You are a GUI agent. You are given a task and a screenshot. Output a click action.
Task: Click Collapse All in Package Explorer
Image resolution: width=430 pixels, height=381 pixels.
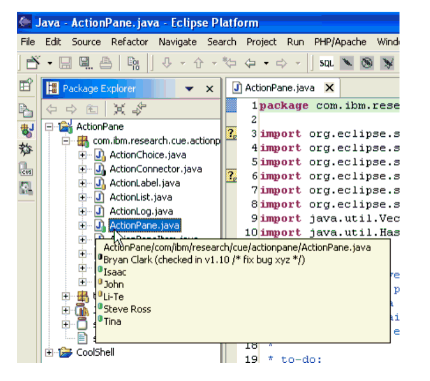(119, 109)
